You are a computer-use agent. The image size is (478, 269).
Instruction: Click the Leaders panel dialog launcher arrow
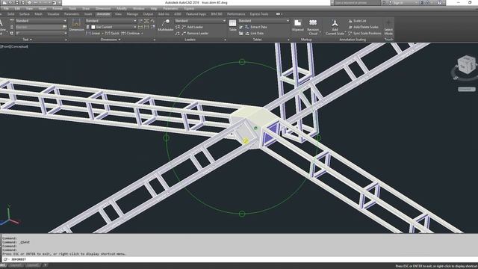click(x=226, y=40)
